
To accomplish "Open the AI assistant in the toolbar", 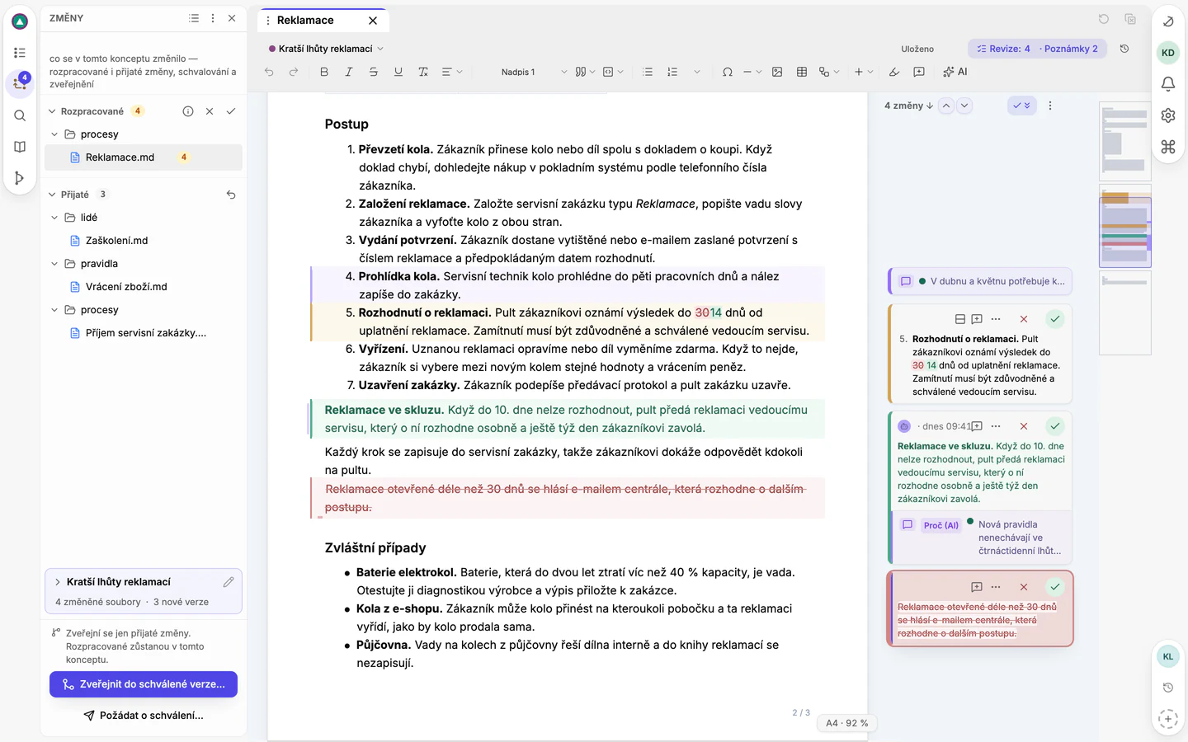I will click(955, 72).
